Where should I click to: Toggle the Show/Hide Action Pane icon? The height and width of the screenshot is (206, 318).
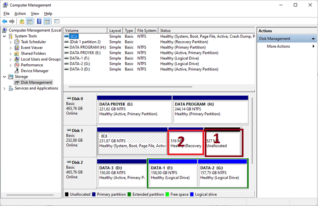click(47, 21)
